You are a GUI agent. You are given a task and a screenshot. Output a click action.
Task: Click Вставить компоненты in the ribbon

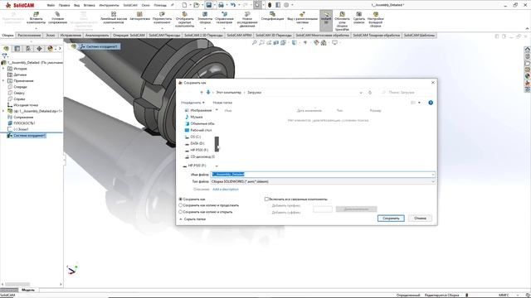[x=36, y=18]
